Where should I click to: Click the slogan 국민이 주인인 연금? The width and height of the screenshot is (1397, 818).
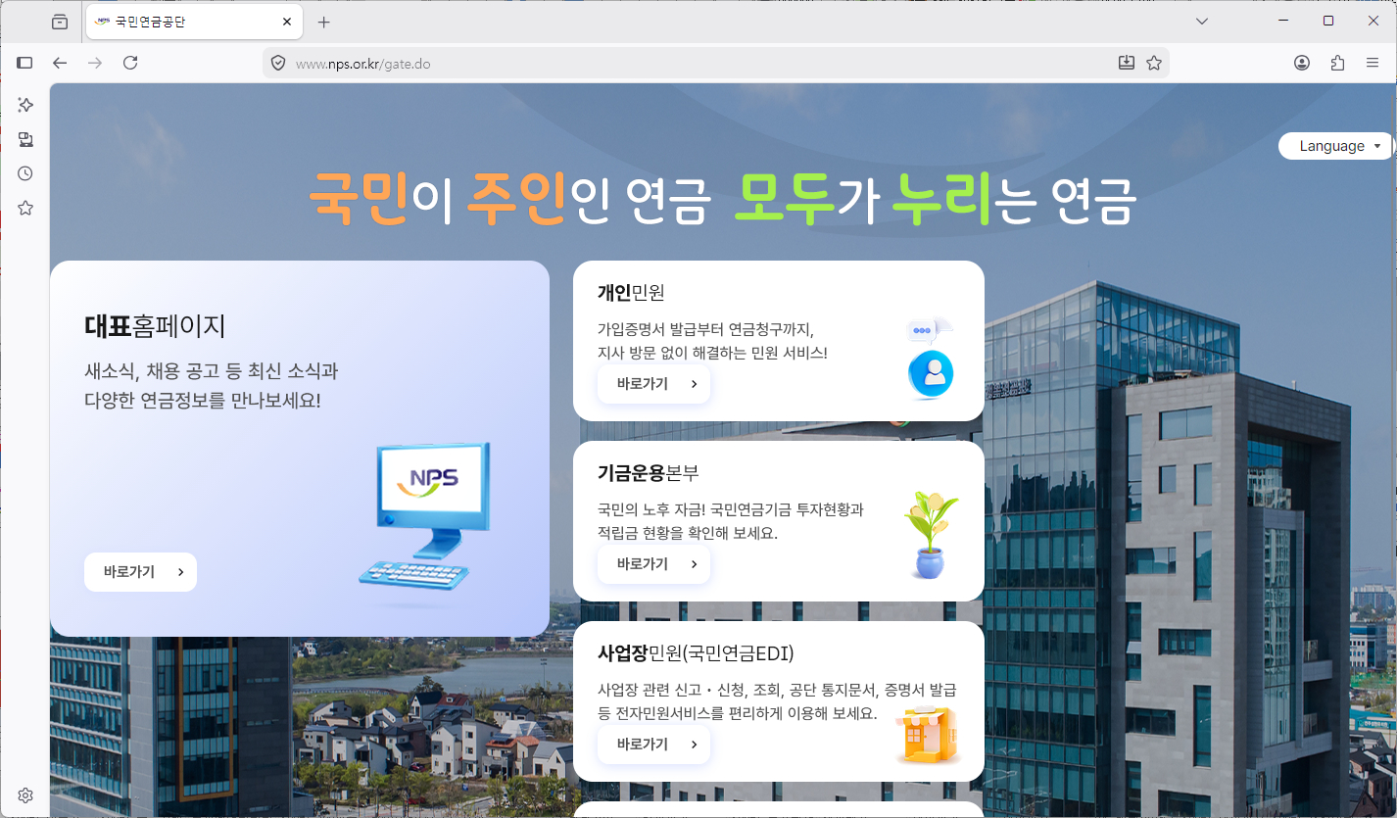click(509, 199)
